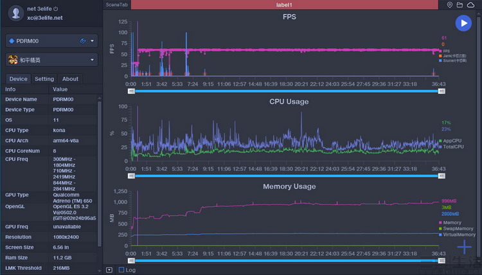The width and height of the screenshot is (482, 275).
Task: Click the blue plus icon
Action: click(x=464, y=247)
